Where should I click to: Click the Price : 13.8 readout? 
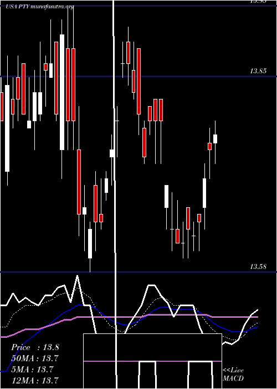pyautogui.click(x=35, y=347)
